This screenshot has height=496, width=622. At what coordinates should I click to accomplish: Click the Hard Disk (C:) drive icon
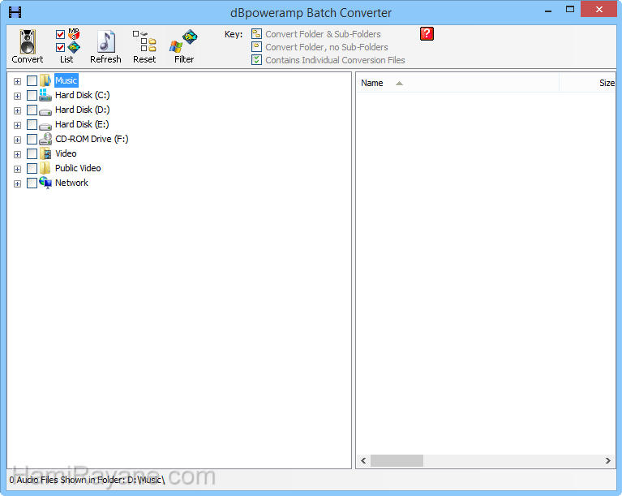[x=45, y=95]
